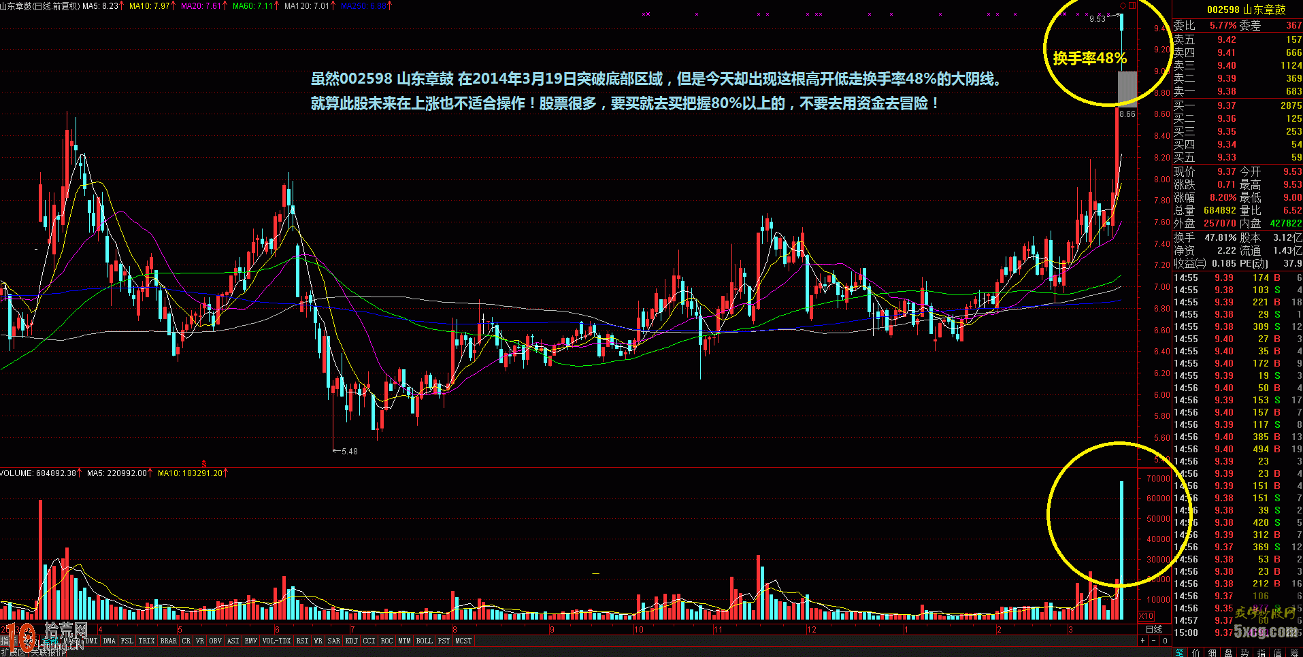
Task: Select the PSY indicator tab
Action: (444, 641)
